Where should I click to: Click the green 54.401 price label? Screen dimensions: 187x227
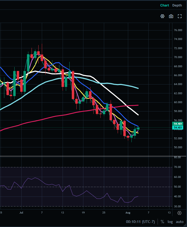178,124
